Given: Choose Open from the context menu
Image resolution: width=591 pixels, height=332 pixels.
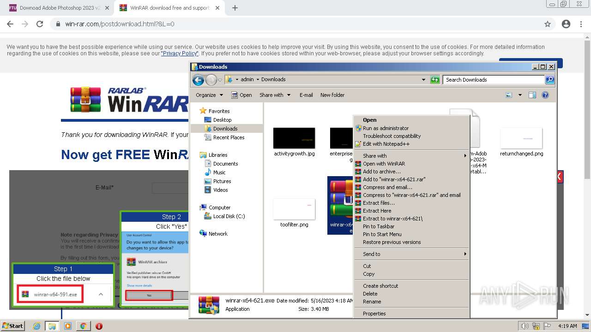Looking at the screenshot, I should [x=412, y=120].
